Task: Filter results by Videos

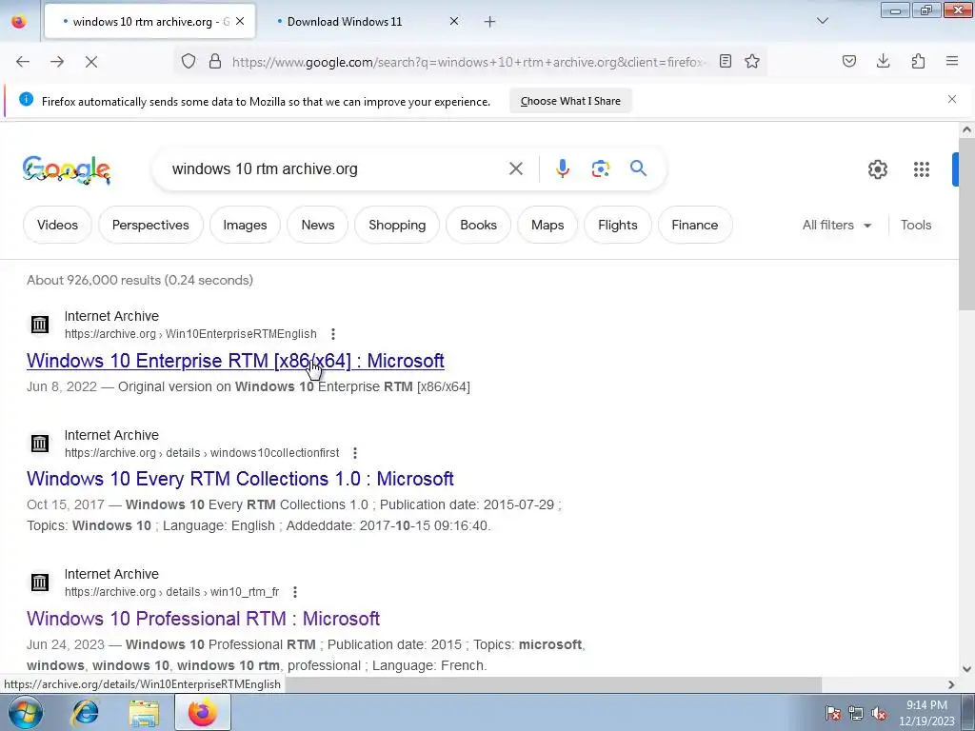Action: point(57,225)
